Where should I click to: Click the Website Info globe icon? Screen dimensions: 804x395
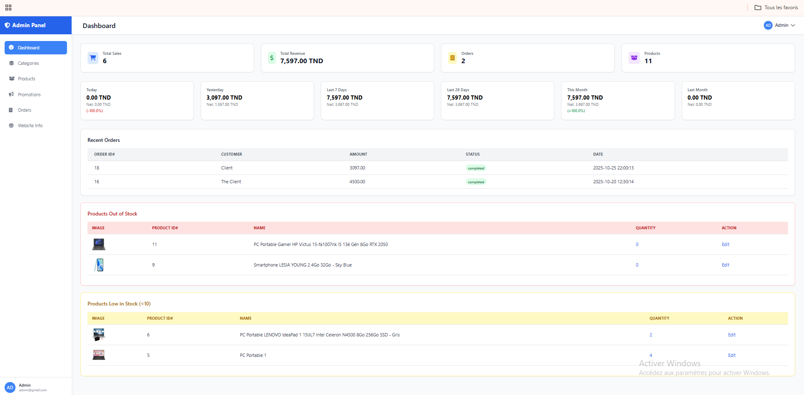(11, 126)
